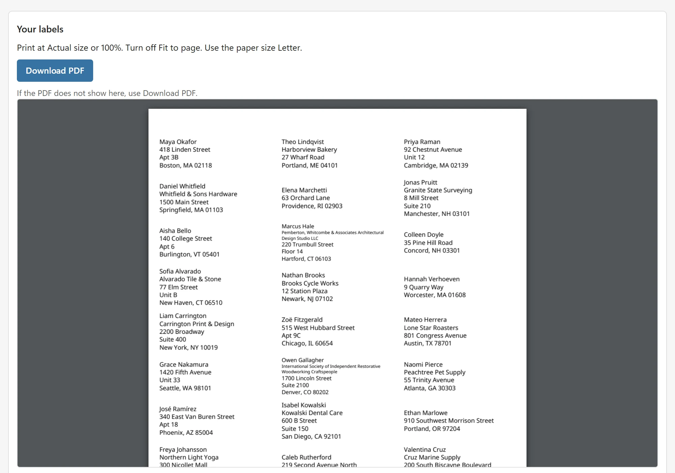The width and height of the screenshot is (675, 473).
Task: Click 'Kowalski Dental Care' line
Action: point(312,413)
